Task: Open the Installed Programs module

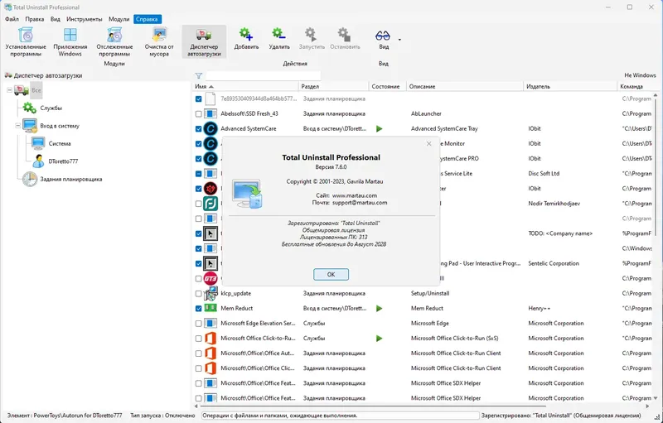Action: (x=26, y=41)
